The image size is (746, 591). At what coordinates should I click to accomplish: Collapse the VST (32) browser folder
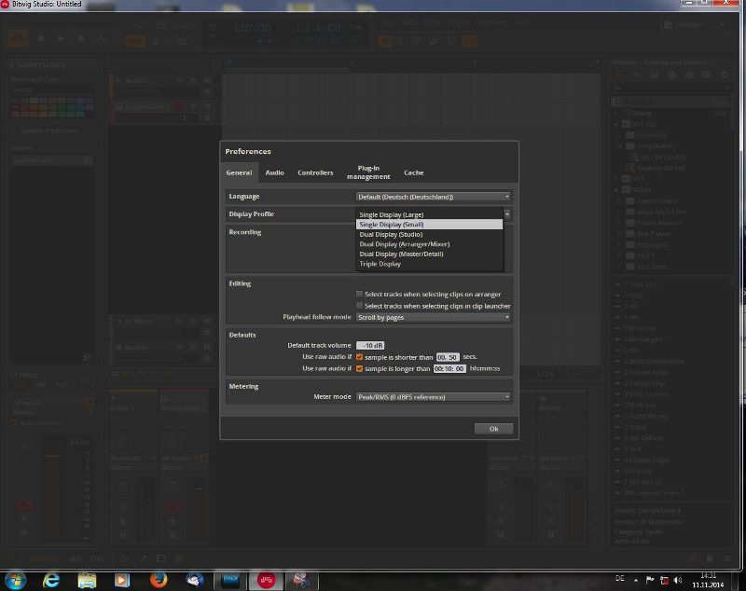[x=616, y=124]
